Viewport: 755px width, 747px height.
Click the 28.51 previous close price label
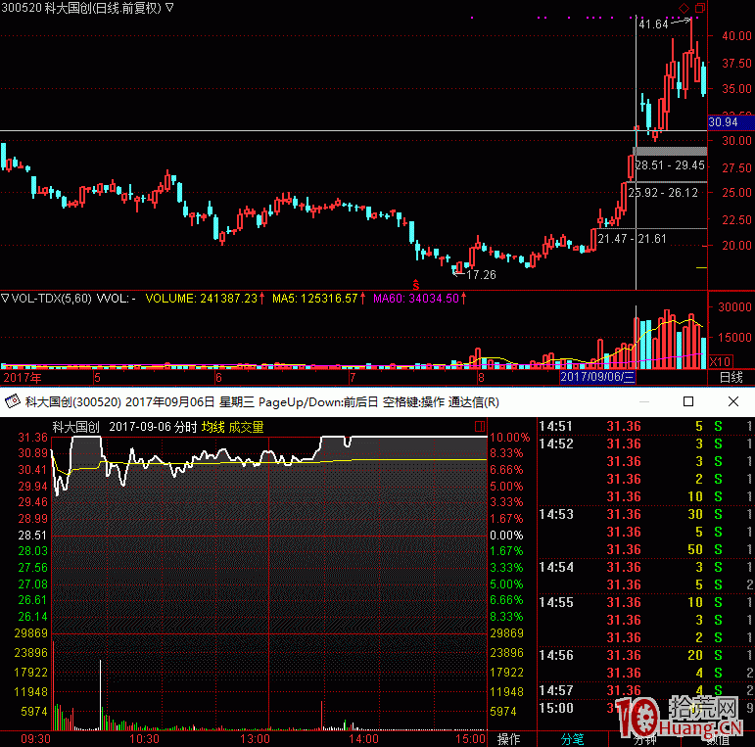click(x=32, y=536)
